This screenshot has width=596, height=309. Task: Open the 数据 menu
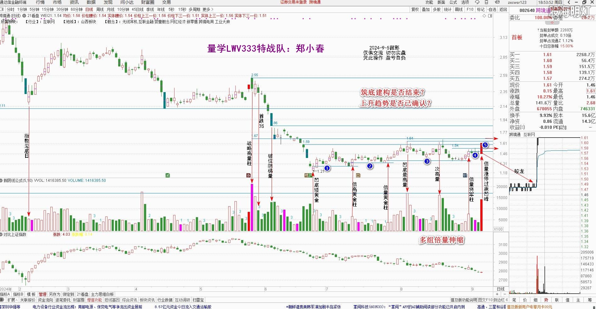tap(91, 2)
